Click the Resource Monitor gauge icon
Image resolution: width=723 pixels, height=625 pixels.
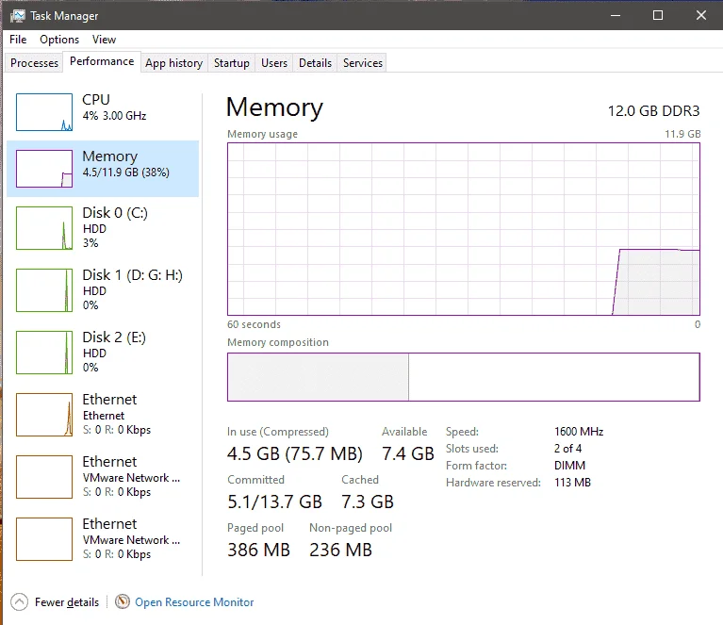pos(123,601)
